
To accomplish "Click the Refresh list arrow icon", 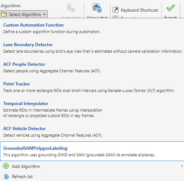I will coord(6,177).
